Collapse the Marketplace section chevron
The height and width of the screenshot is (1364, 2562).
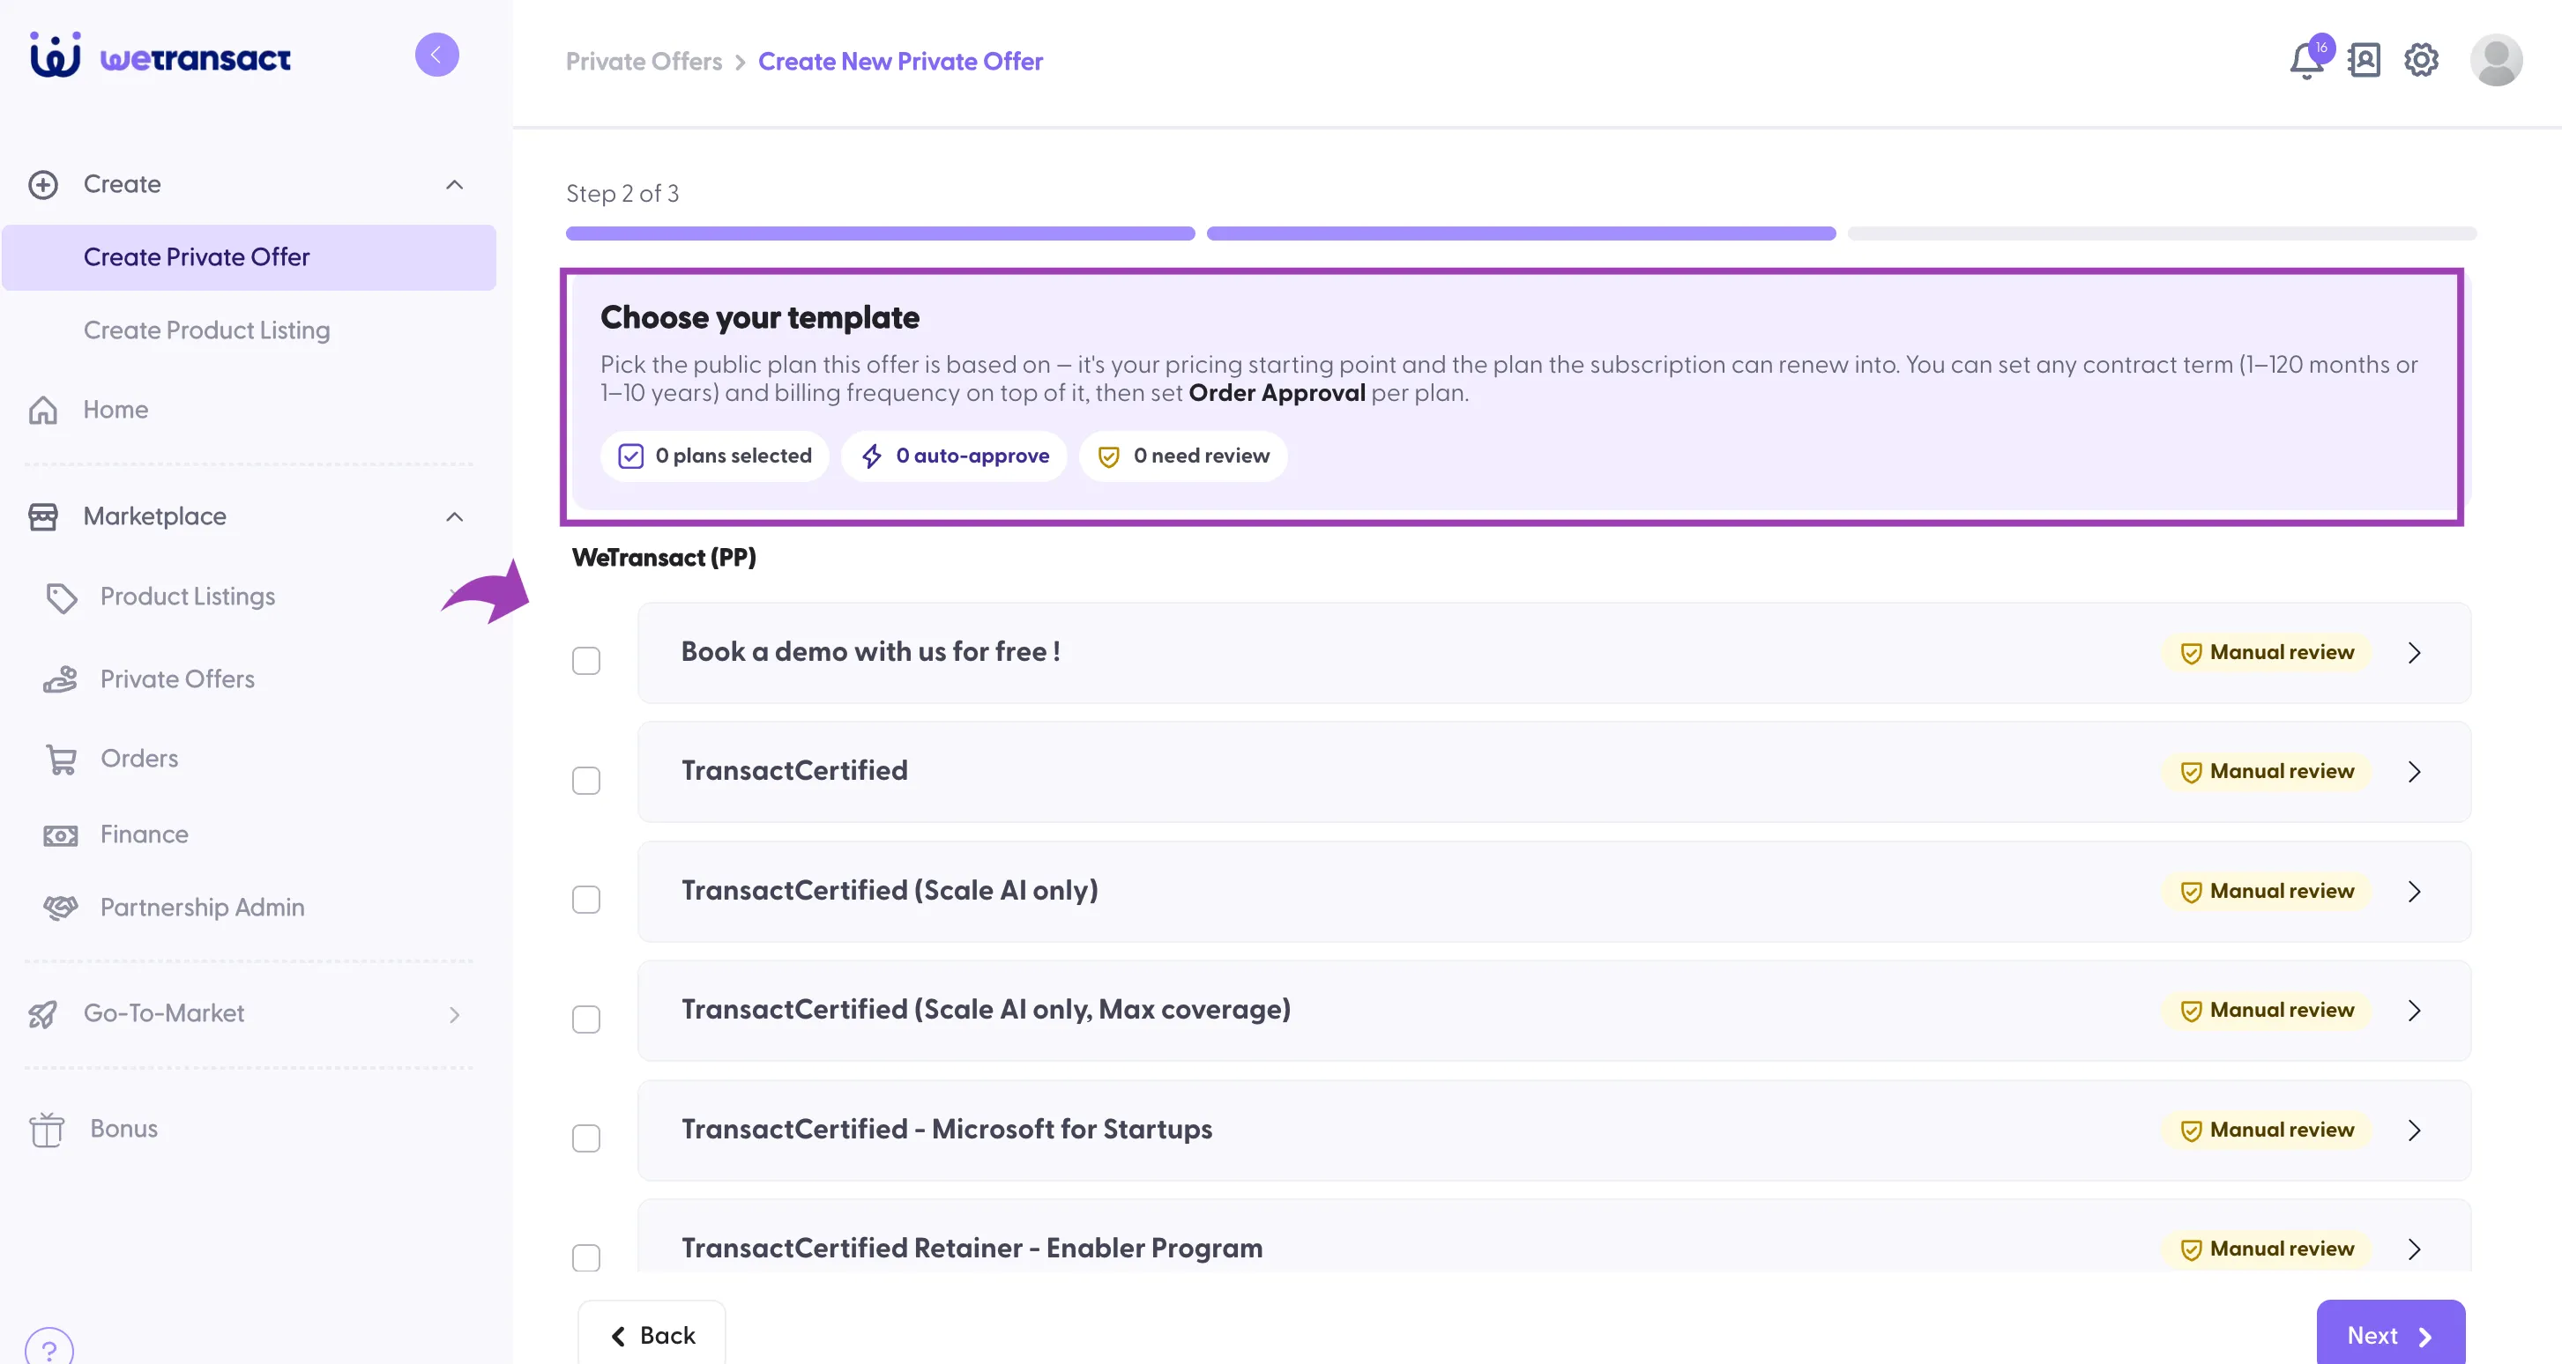click(455, 516)
